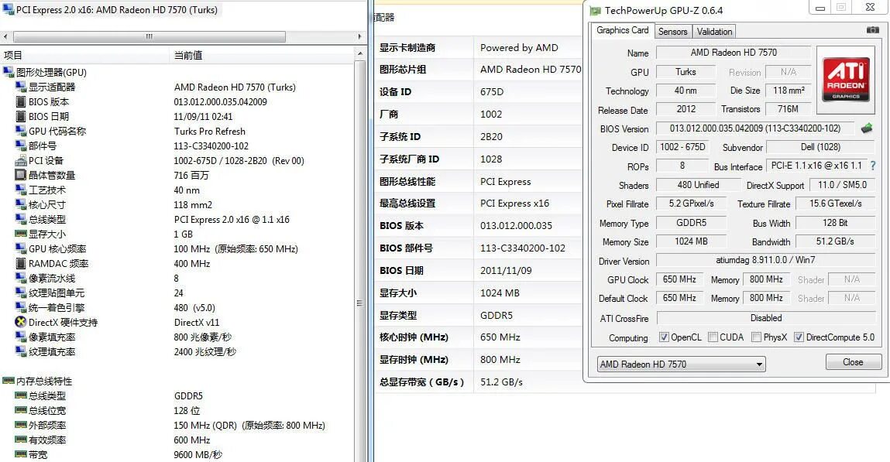Open the AMD Radeon HD 7570 GPU dropdown
The width and height of the screenshot is (890, 462).
681,364
